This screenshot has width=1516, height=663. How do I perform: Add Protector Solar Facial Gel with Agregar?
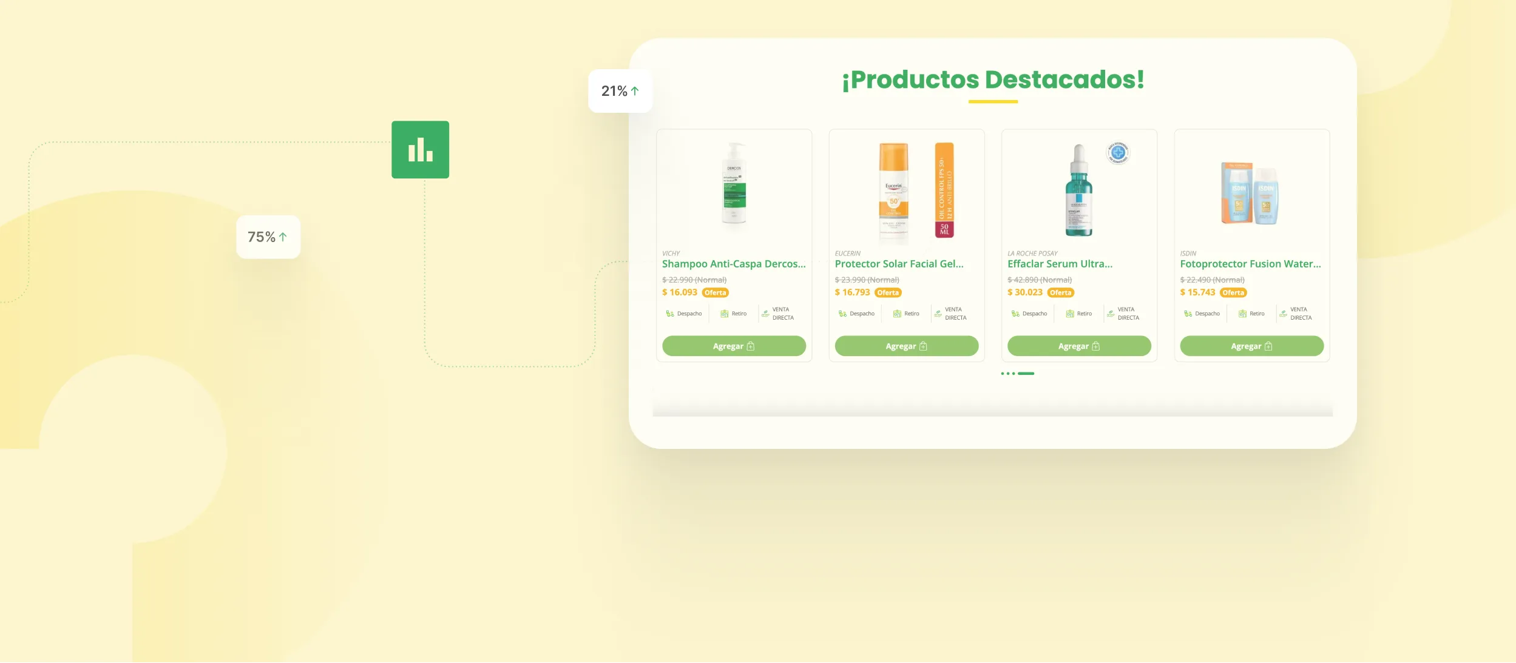pyautogui.click(x=906, y=346)
